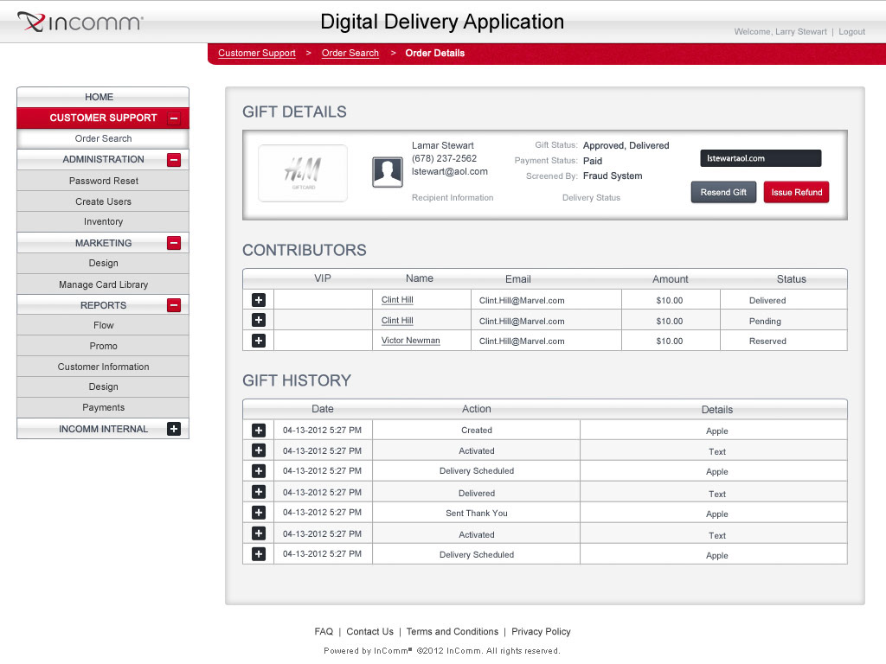Image resolution: width=886 pixels, height=664 pixels.
Task: Click the Logout link
Action: tap(851, 32)
